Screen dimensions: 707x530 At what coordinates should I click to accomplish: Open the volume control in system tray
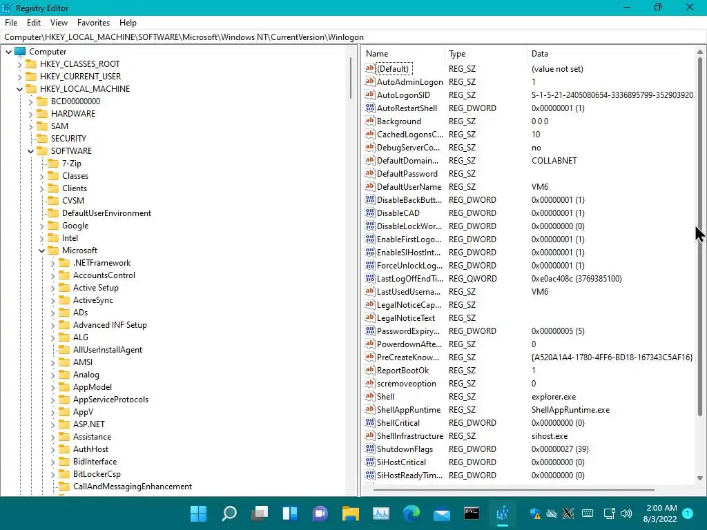click(626, 513)
